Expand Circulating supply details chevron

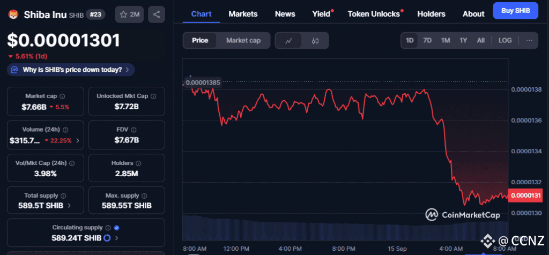(116, 238)
